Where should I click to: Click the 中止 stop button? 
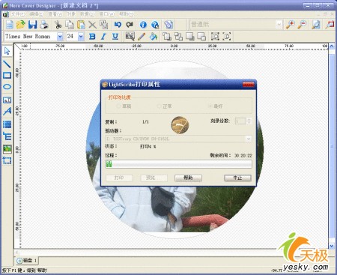(237, 178)
